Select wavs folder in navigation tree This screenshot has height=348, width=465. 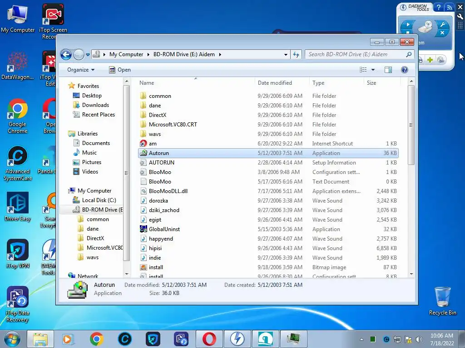click(88, 257)
